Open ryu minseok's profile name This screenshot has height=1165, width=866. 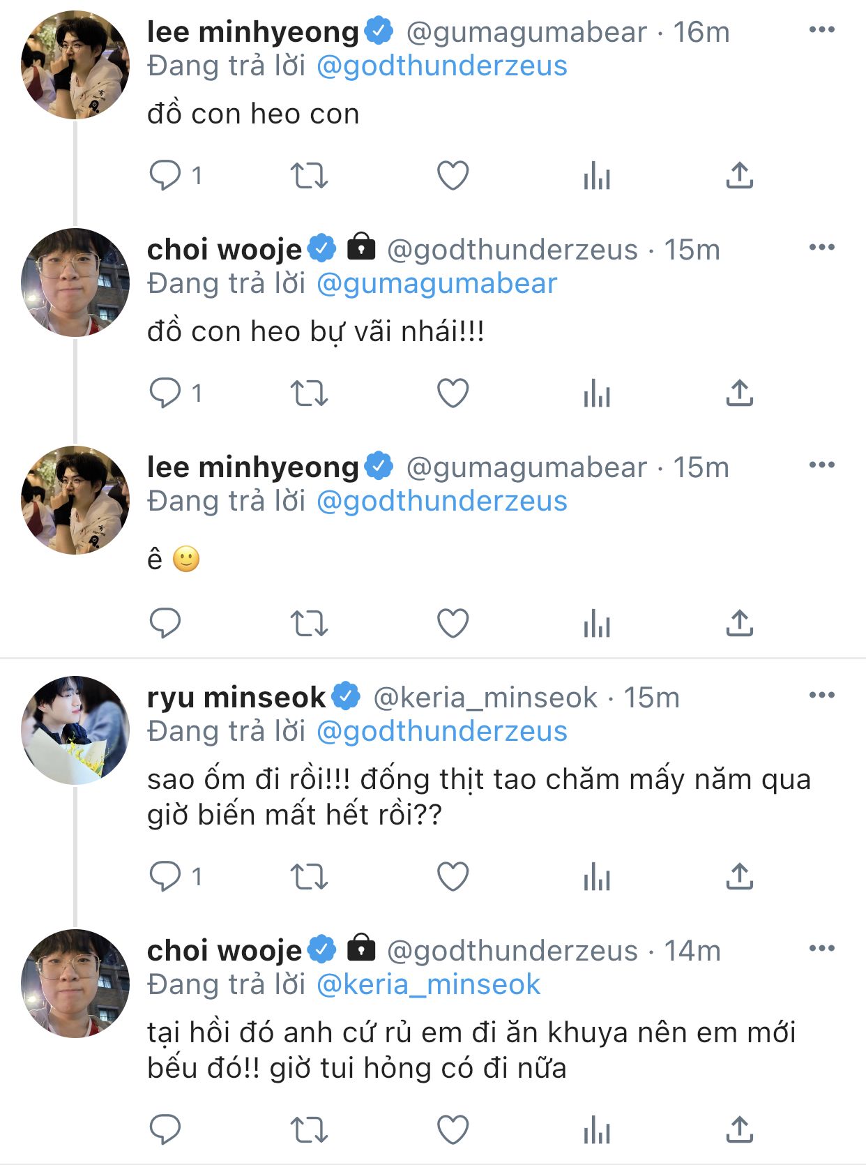pos(236,697)
